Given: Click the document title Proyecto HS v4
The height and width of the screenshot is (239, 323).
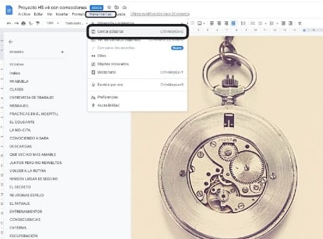Looking at the screenshot, I should (x=52, y=8).
